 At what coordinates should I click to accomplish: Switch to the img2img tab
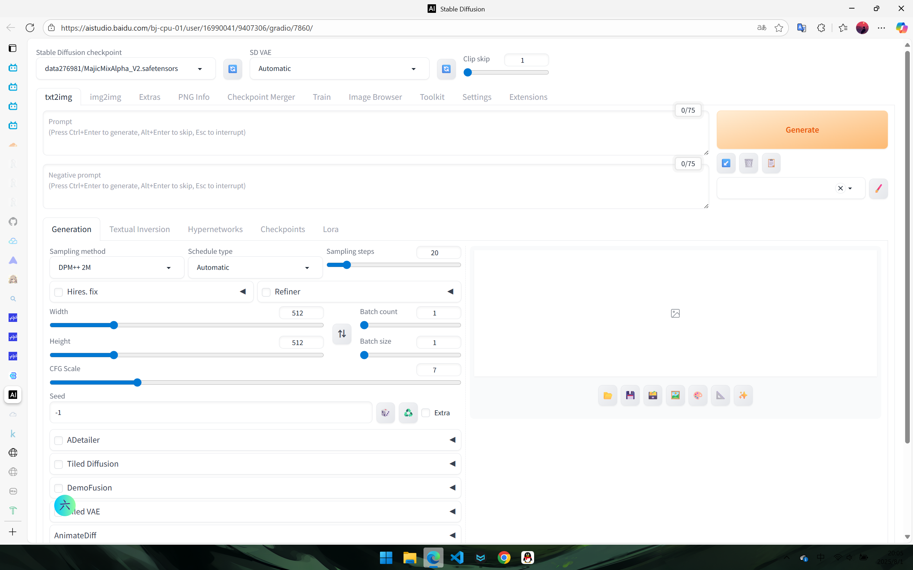pyautogui.click(x=105, y=97)
